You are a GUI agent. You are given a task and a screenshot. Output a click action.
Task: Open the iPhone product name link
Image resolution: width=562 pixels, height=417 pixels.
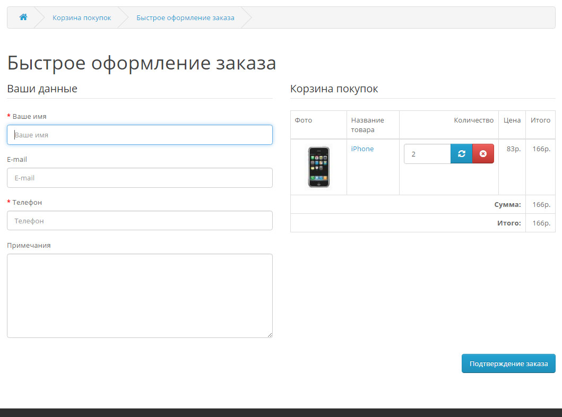pyautogui.click(x=362, y=149)
